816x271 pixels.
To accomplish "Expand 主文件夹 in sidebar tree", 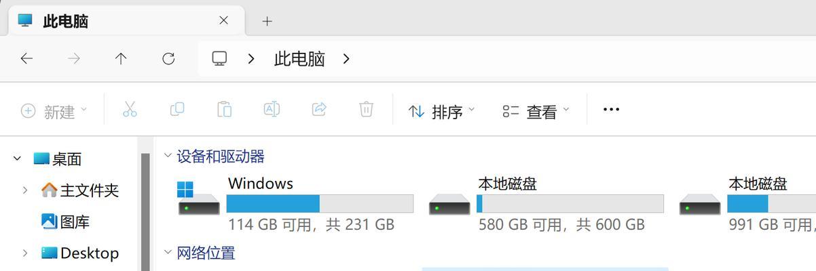I will (x=25, y=190).
